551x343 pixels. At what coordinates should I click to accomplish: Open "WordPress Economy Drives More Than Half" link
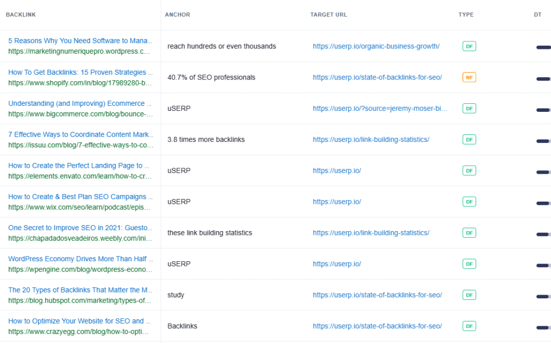77,259
